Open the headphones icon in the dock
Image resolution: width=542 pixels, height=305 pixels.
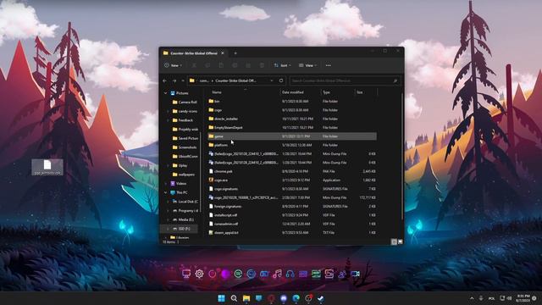tap(290, 274)
